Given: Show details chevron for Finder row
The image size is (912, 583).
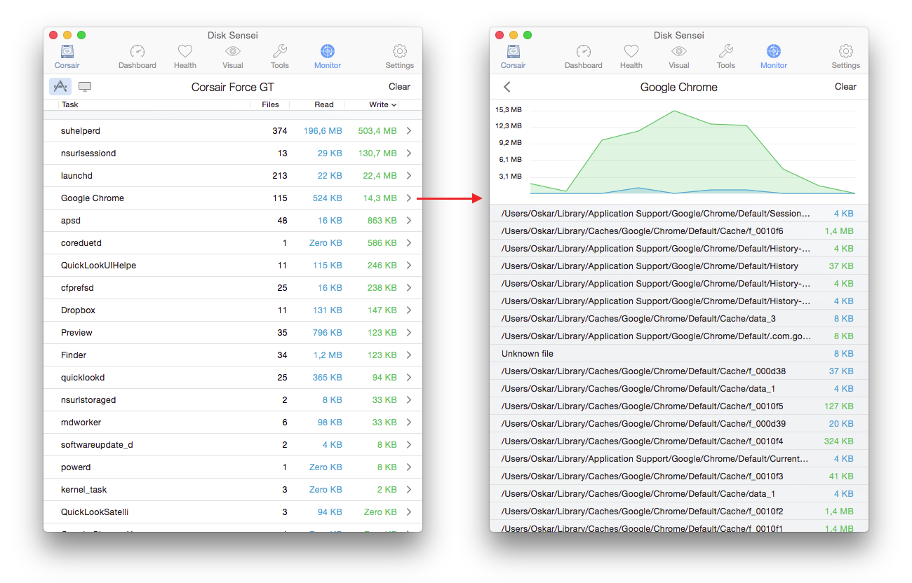Looking at the screenshot, I should click(409, 355).
